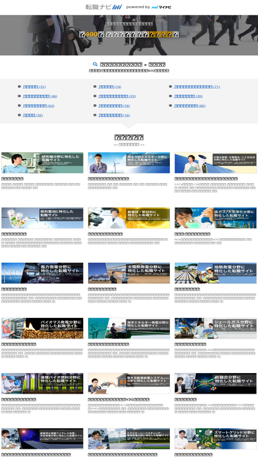This screenshot has width=258, height=459.
Task: Click the title link under the バイオマス発電 banner
Action: point(19,345)
